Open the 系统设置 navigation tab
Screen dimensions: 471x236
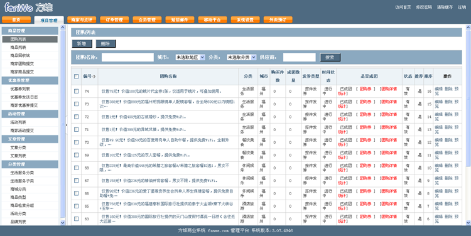[x=246, y=20]
